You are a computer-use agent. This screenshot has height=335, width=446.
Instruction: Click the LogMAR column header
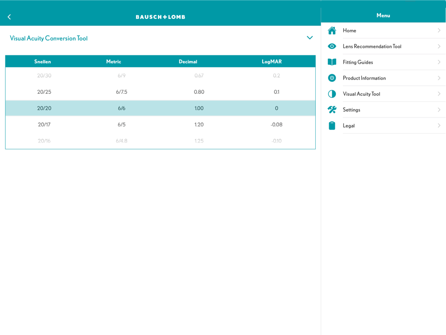pyautogui.click(x=272, y=62)
